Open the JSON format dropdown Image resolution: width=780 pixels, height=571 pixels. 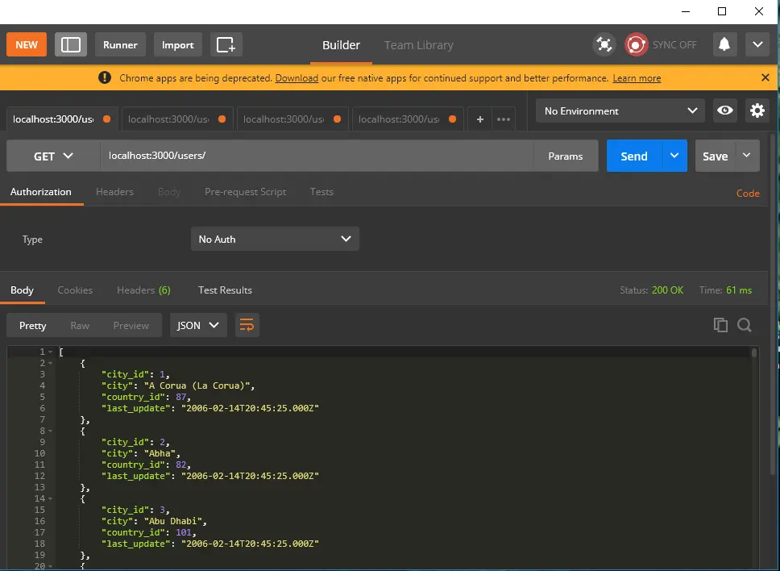198,325
